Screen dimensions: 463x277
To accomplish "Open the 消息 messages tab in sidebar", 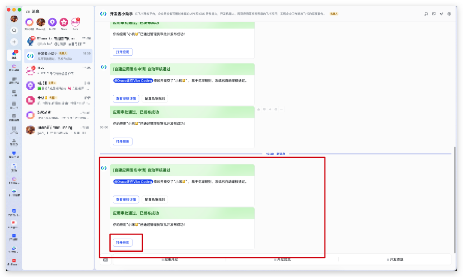I will pos(14,55).
